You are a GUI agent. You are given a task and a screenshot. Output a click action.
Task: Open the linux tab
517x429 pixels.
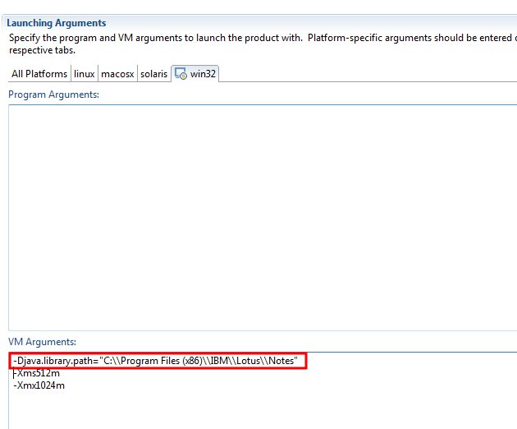point(84,74)
